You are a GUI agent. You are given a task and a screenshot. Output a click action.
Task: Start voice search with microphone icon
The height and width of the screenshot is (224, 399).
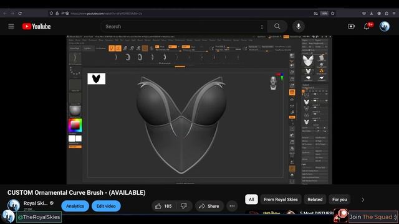tap(299, 26)
